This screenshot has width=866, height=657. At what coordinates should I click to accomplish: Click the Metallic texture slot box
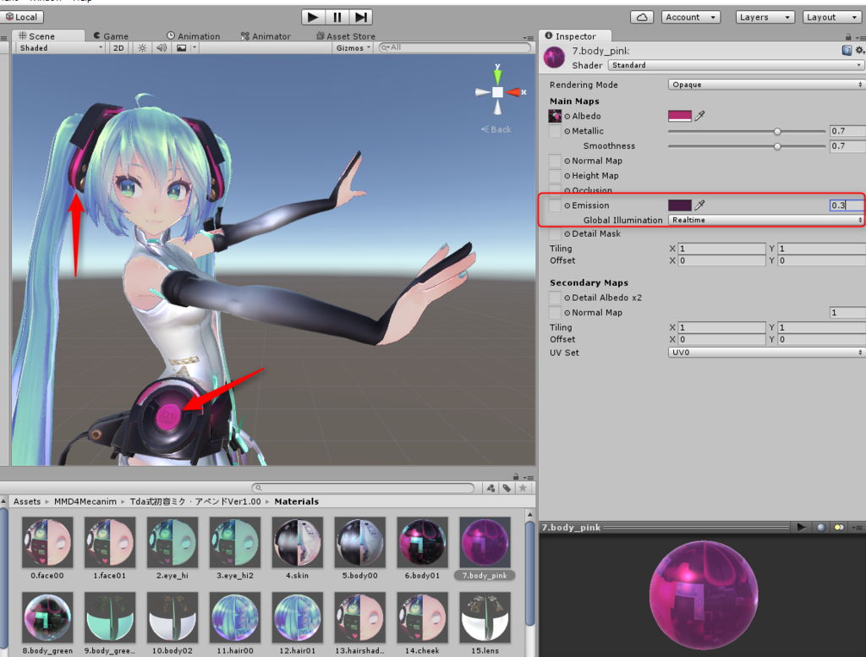pyautogui.click(x=555, y=131)
